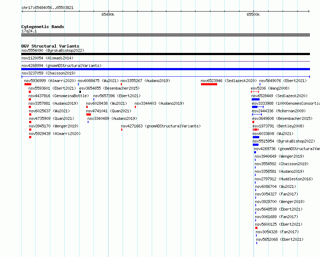This screenshot has height=257, width=320.
Task: Open nsv4741041 (Quan2021) variant label
Action: click(x=109, y=111)
